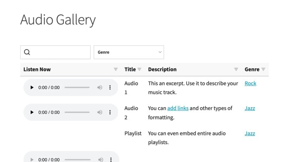Sort by the Genre column icon
289x162 pixels.
263,69
